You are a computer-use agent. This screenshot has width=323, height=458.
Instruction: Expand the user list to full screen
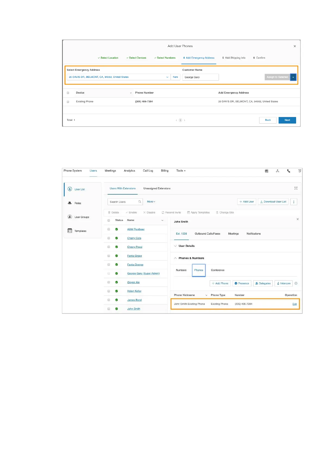pyautogui.click(x=296, y=188)
